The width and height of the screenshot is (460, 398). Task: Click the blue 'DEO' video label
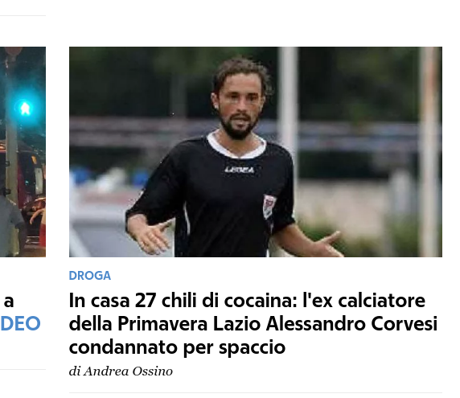(x=20, y=323)
